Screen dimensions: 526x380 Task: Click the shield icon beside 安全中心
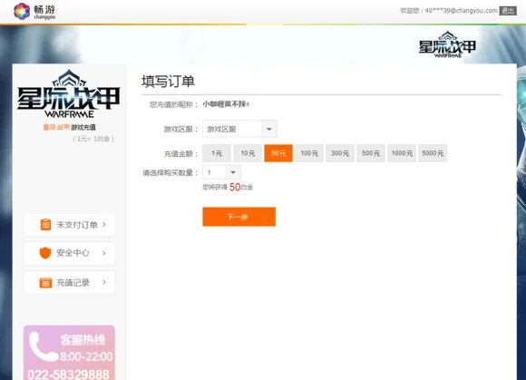tap(45, 253)
